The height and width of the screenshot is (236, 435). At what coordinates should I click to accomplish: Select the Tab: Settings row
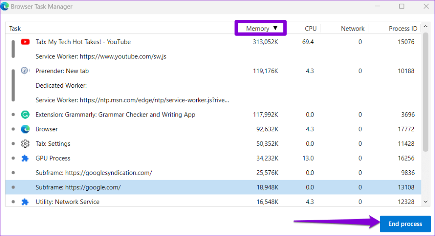point(213,144)
